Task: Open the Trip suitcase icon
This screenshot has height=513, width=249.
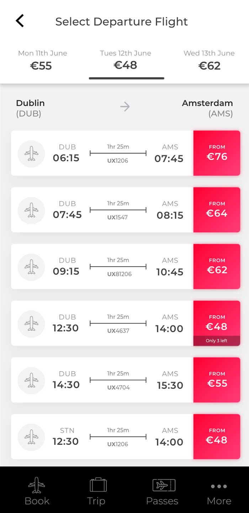Action: click(x=98, y=486)
